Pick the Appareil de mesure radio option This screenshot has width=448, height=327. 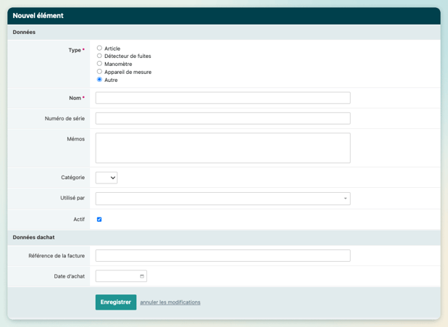[99, 72]
